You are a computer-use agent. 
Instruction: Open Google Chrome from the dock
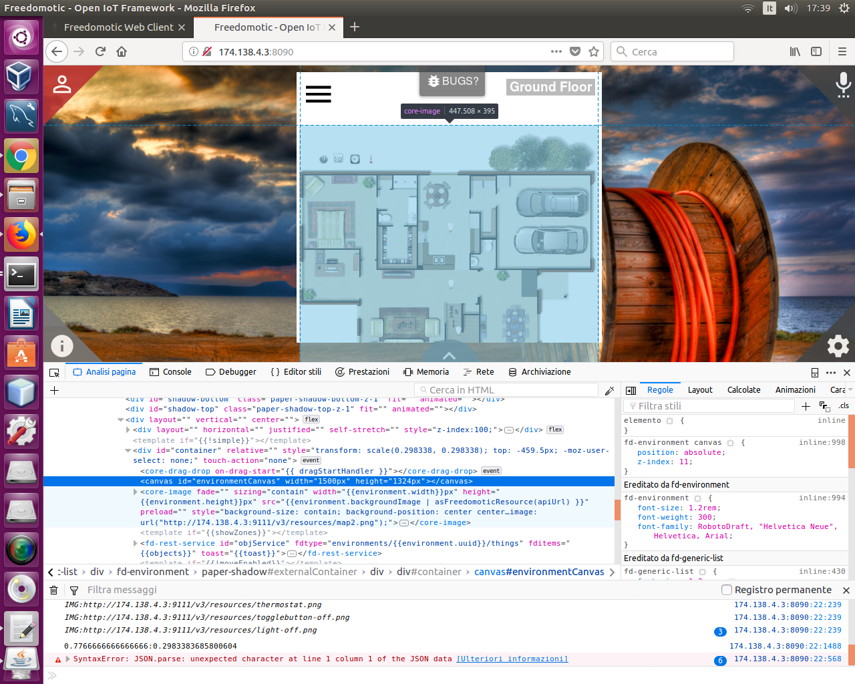point(21,156)
